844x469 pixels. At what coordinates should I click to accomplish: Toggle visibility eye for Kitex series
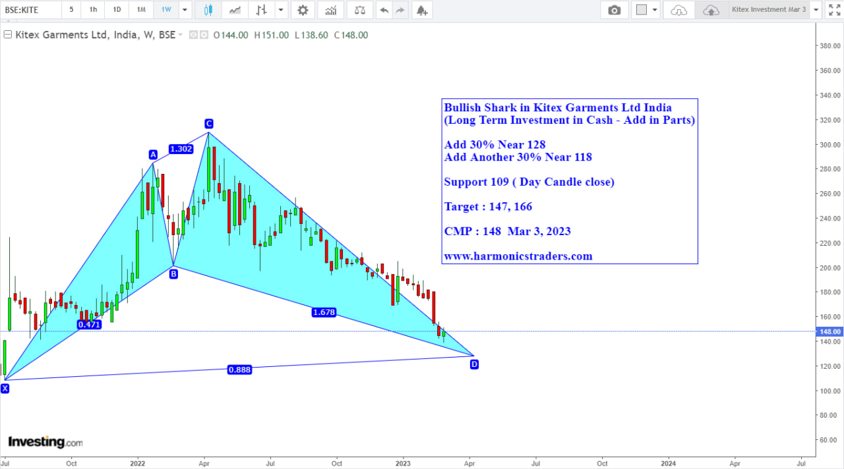(x=194, y=35)
